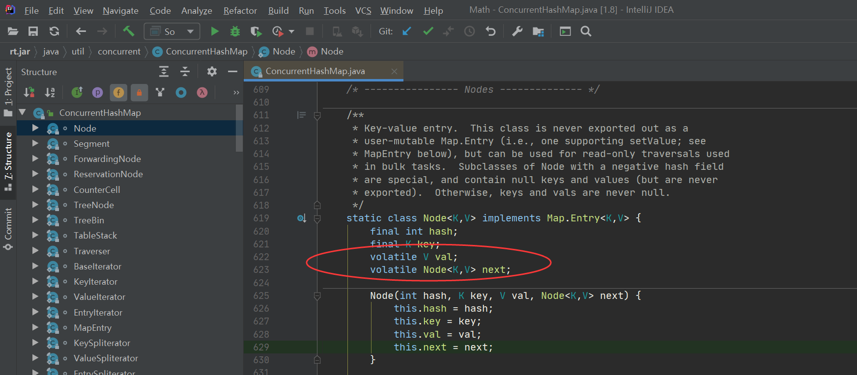Open Structure panel gear options
This screenshot has height=375, width=857.
(x=212, y=72)
